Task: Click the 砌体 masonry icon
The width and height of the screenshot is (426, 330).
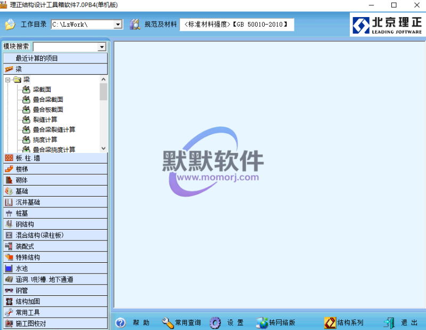Action: coord(9,180)
